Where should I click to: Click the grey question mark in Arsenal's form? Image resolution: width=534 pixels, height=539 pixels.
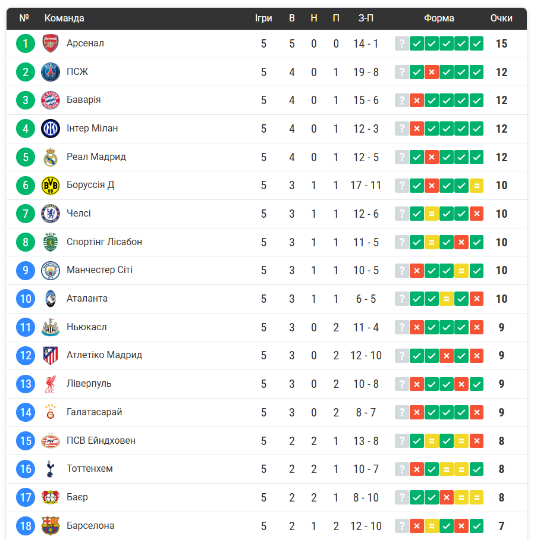tap(402, 43)
